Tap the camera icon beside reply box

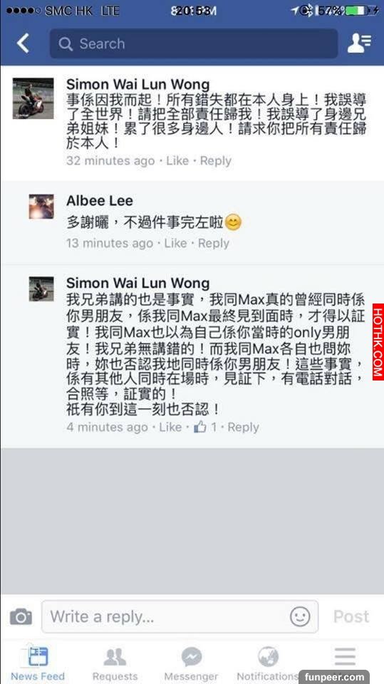pyautogui.click(x=21, y=616)
